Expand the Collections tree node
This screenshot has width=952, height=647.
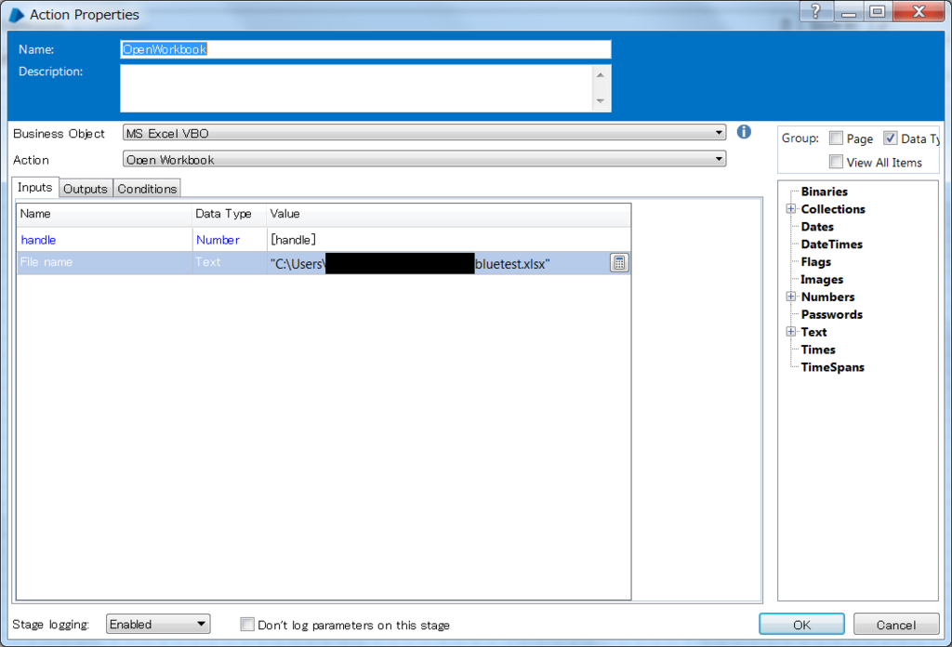[x=790, y=209]
